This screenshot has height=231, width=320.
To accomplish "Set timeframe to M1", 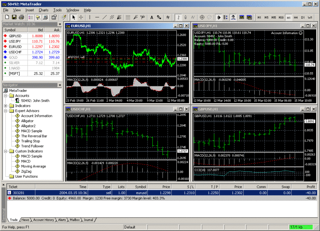I will 259,18.
